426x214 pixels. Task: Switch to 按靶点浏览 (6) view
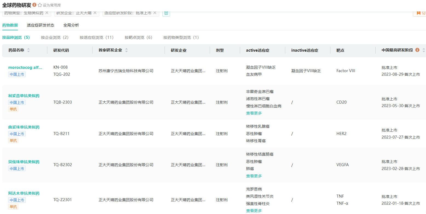click(x=138, y=37)
